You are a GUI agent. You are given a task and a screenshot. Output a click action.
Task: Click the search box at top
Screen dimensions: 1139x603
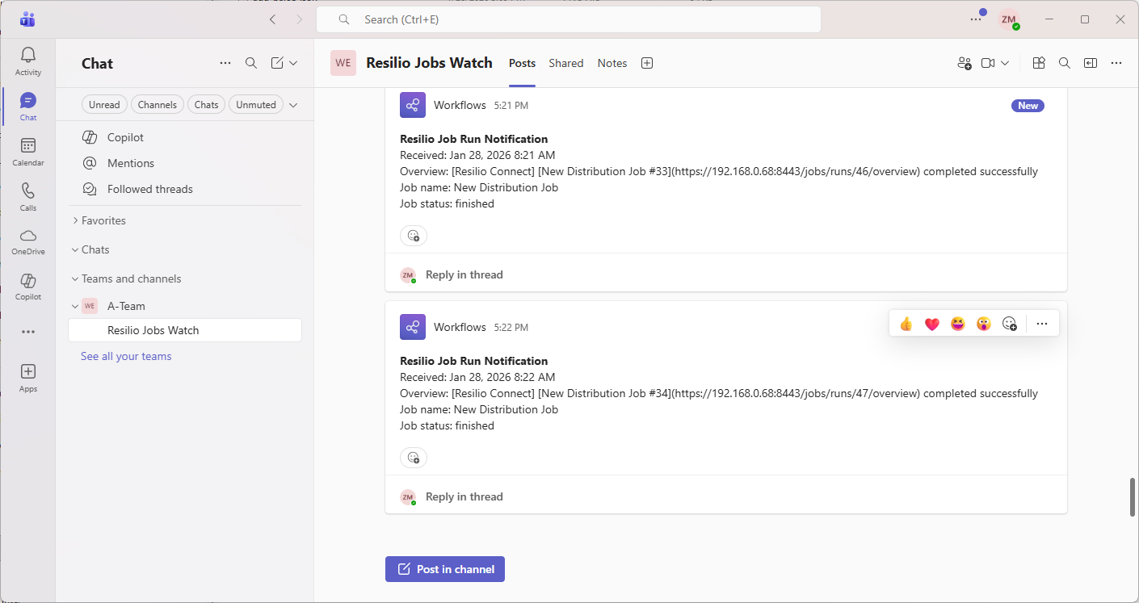[568, 19]
